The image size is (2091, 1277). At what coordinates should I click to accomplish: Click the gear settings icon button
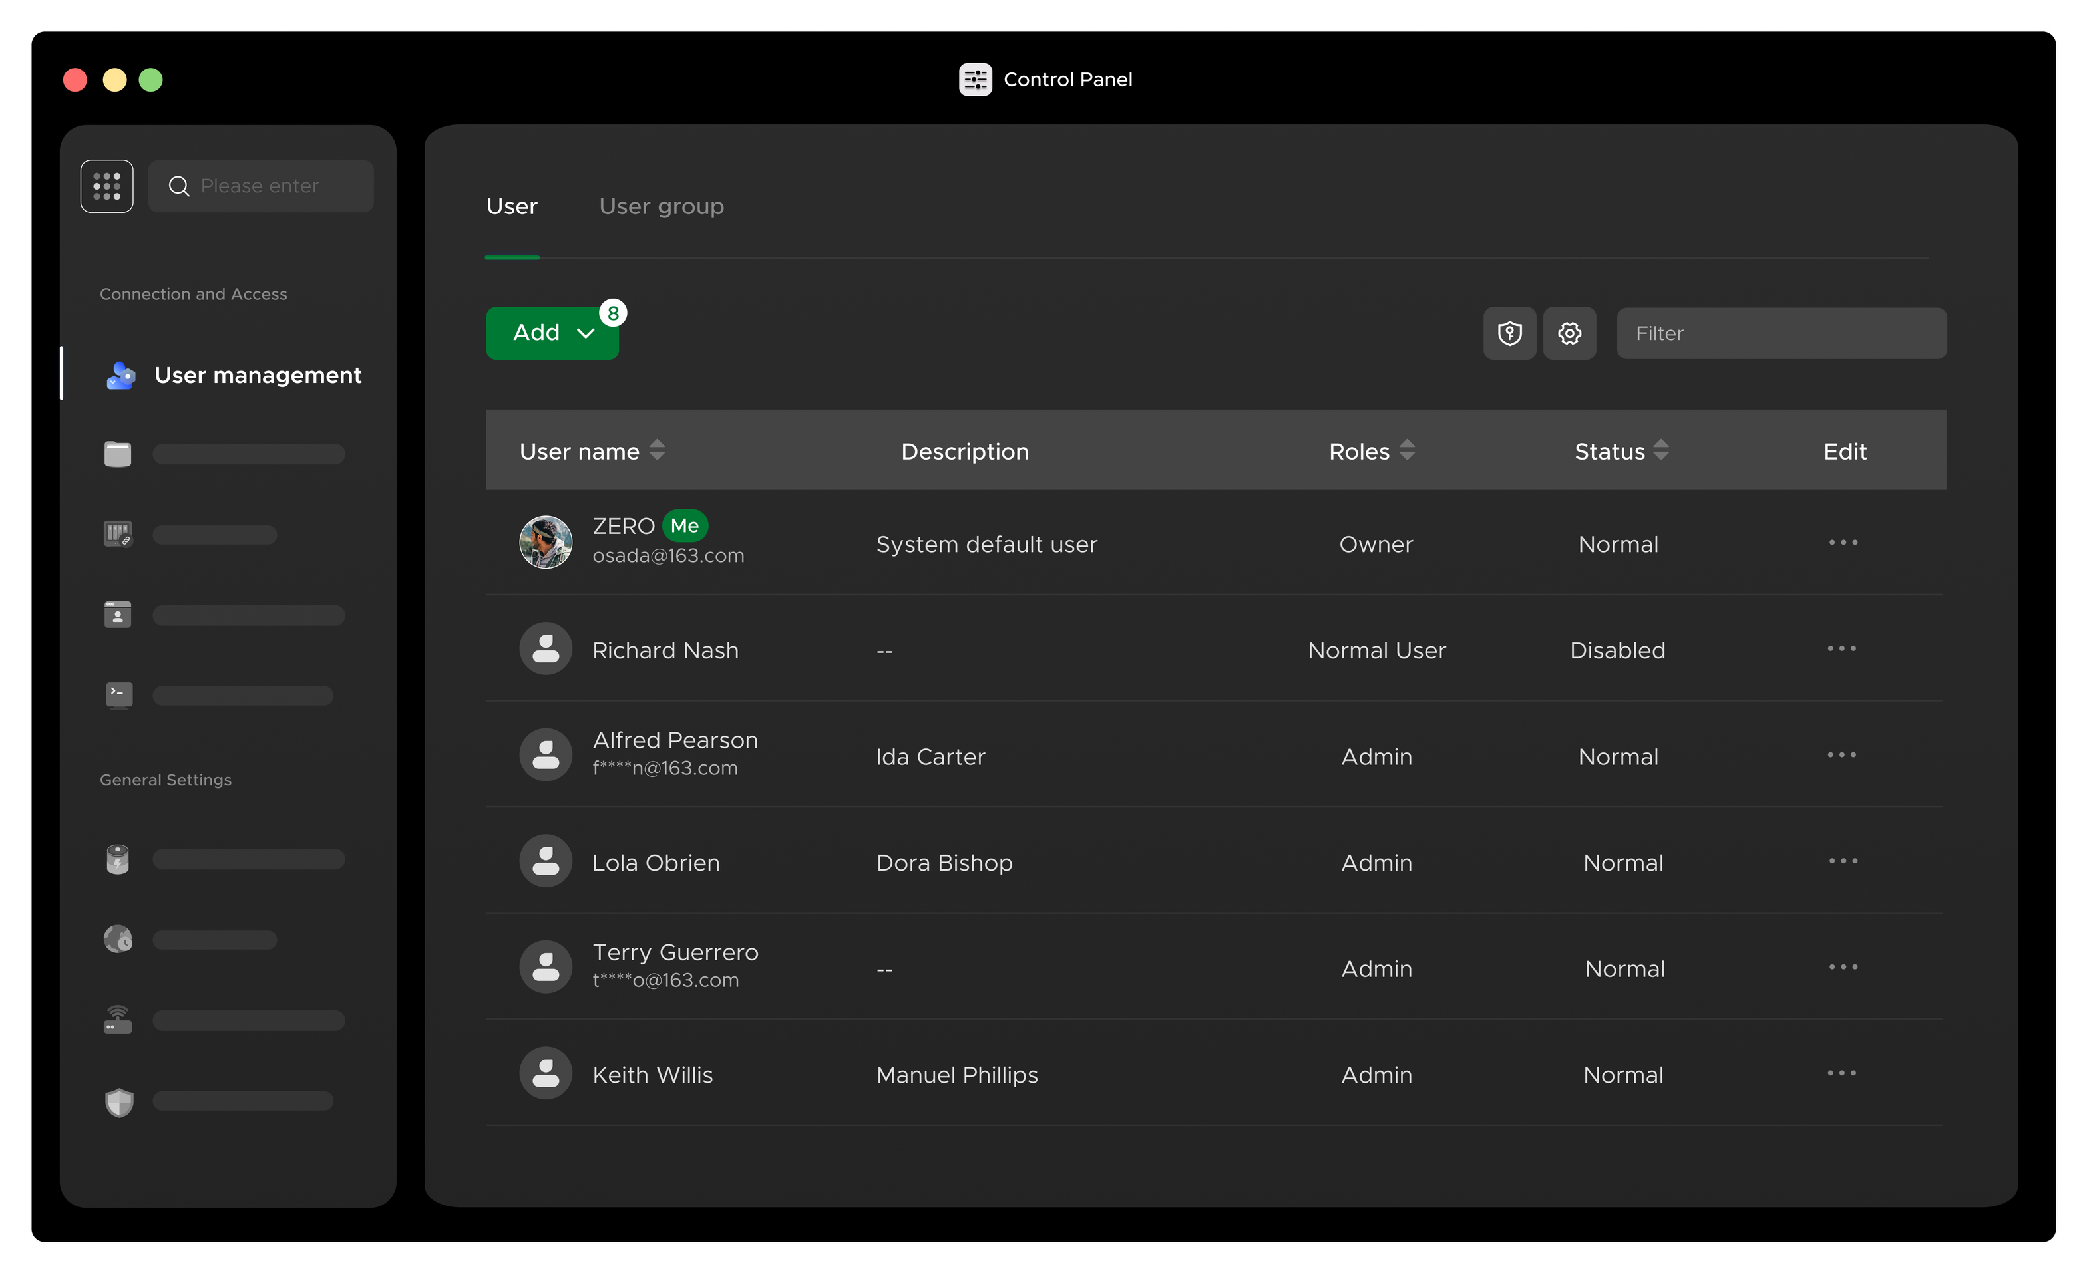point(1569,333)
